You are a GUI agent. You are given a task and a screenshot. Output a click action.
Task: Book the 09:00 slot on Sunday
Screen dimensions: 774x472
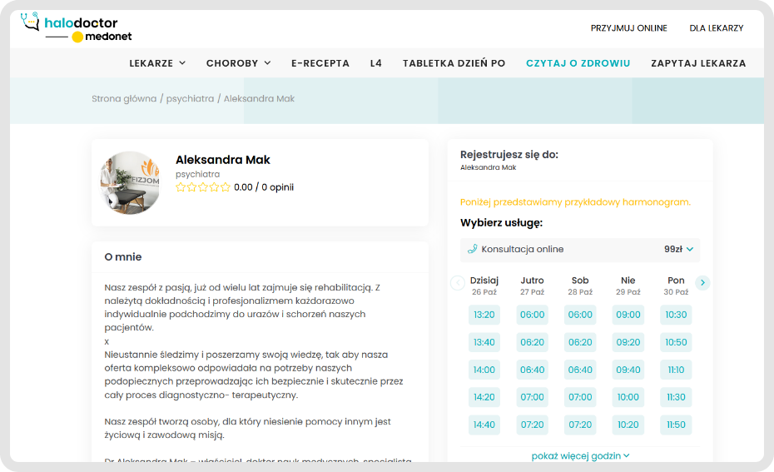pos(628,315)
